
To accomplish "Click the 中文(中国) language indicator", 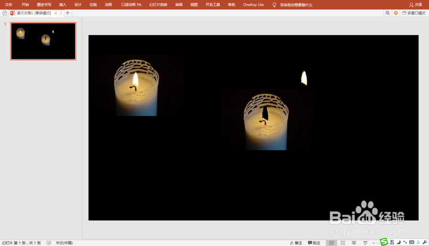I will coord(64,243).
